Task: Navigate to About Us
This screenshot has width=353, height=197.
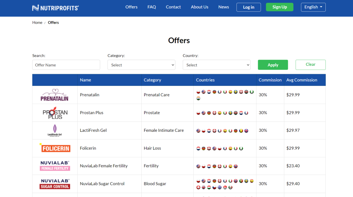Action: 200,7
